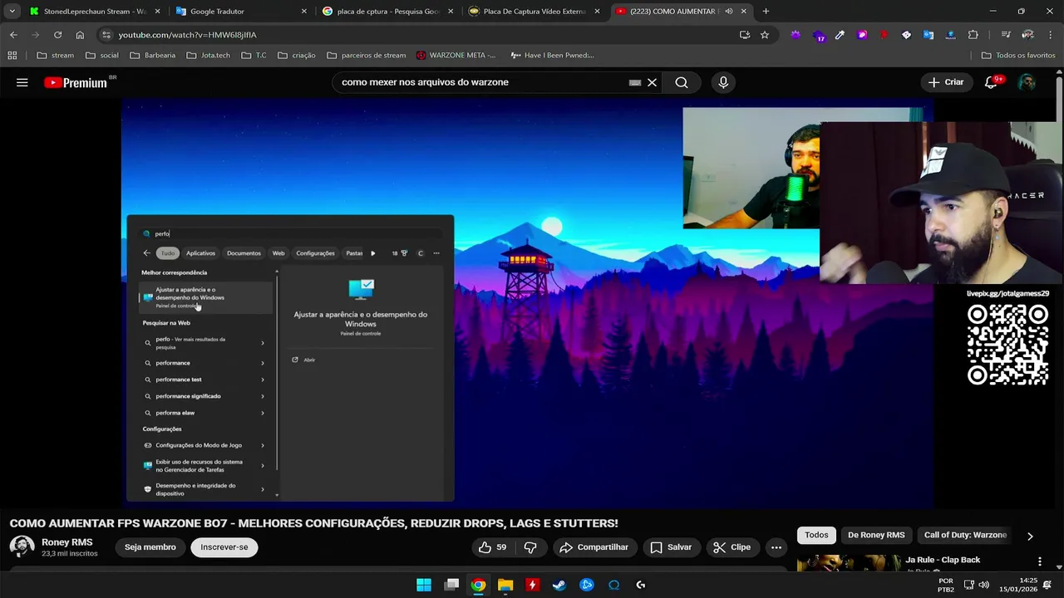Mute audio on the playing YouTube tab
Screen dimensions: 1064x598
tap(729, 12)
